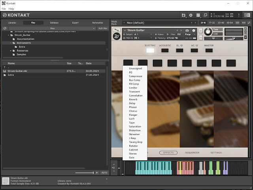Click the Strum Guitar W logo

pyautogui.click(x=117, y=36)
